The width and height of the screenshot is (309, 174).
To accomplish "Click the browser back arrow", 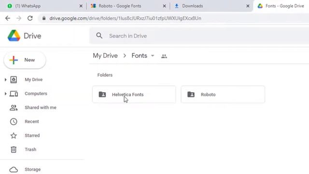I will 8,18.
